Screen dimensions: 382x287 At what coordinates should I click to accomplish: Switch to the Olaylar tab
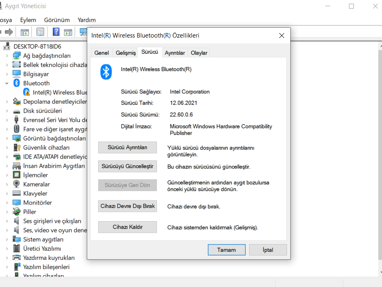pos(199,53)
